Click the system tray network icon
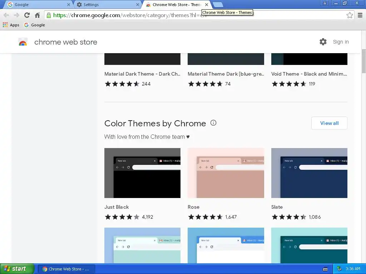This screenshot has width=366, height=274. click(x=339, y=269)
